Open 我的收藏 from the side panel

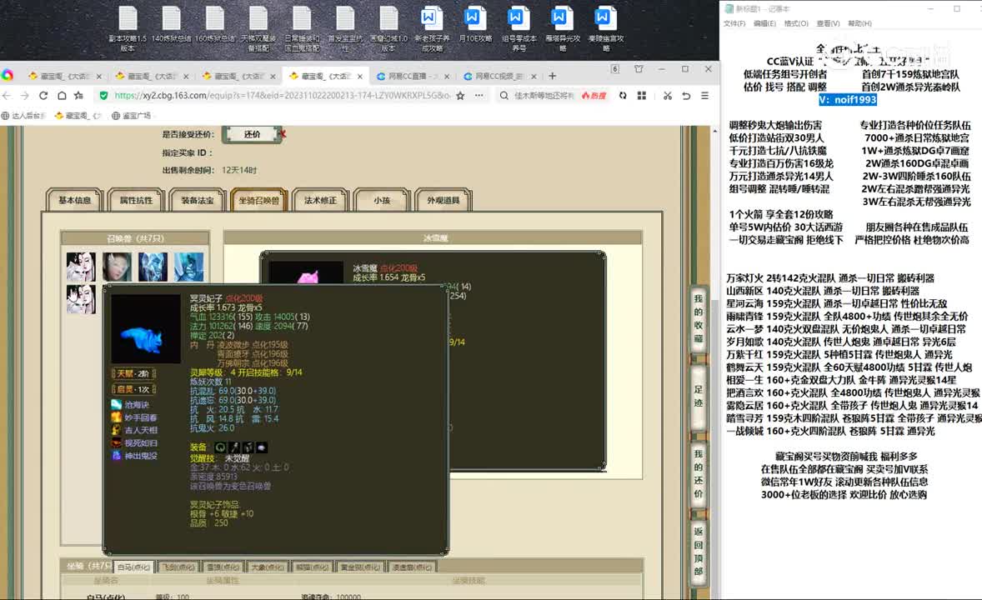[x=699, y=318]
